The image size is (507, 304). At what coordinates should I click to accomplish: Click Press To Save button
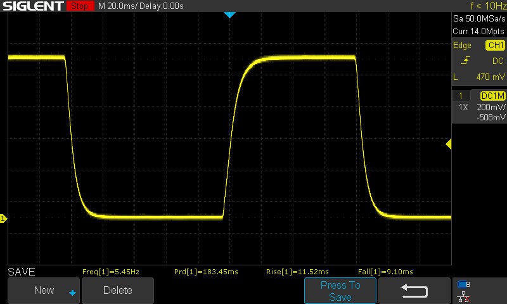click(x=340, y=291)
